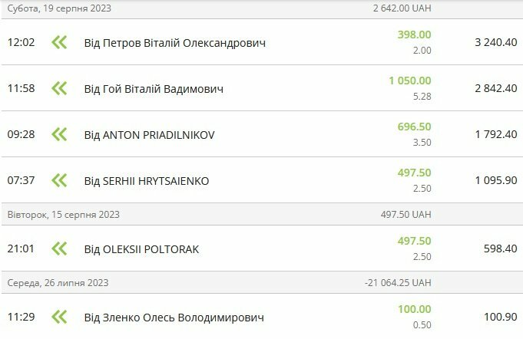This screenshot has width=523, height=339.
Task: Click the Вівторок, 15 серпня 2023 date header
Action: pyautogui.click(x=63, y=214)
